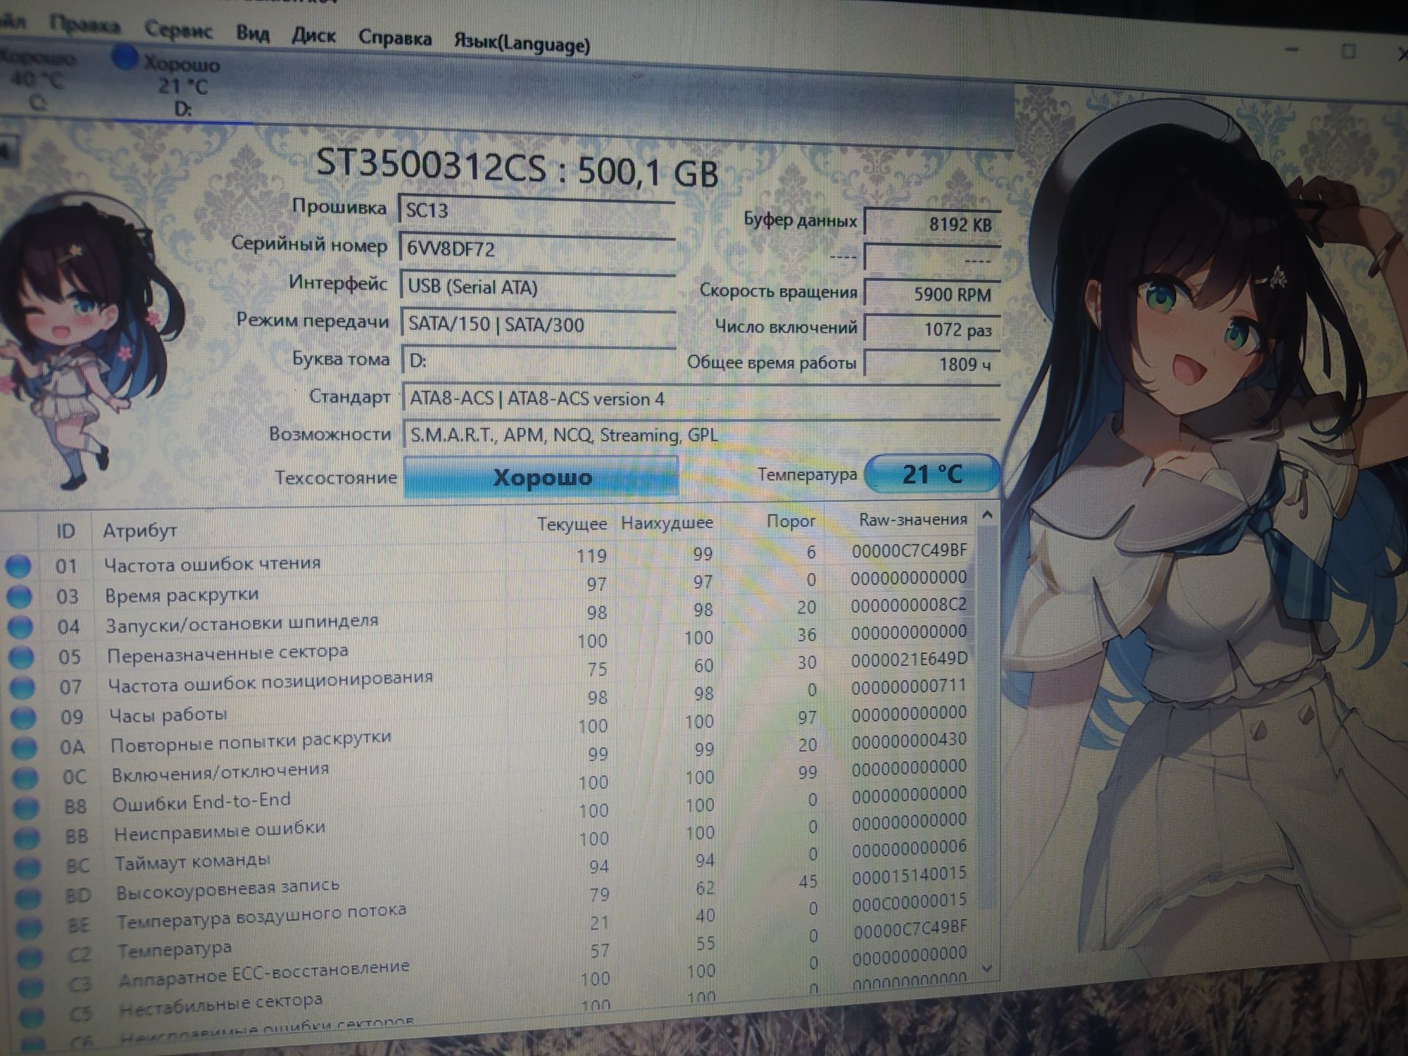Click status icon for BD Высокоуровневая запись
Screen dimensions: 1408x1056
[x=28, y=898]
